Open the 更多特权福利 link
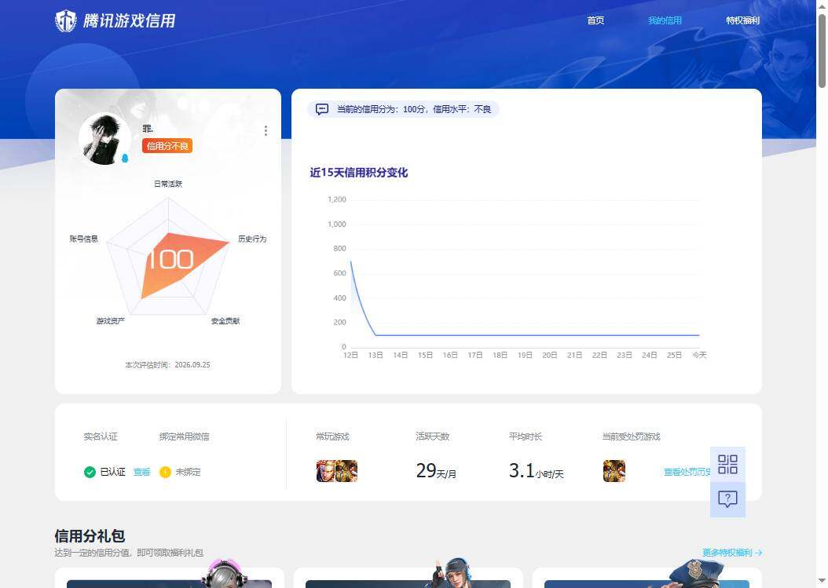The image size is (828, 588). click(x=732, y=553)
